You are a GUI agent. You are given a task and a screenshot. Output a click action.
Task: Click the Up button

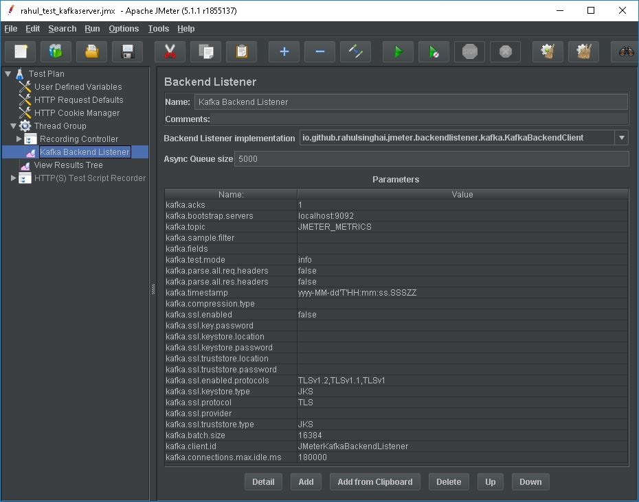[491, 481]
